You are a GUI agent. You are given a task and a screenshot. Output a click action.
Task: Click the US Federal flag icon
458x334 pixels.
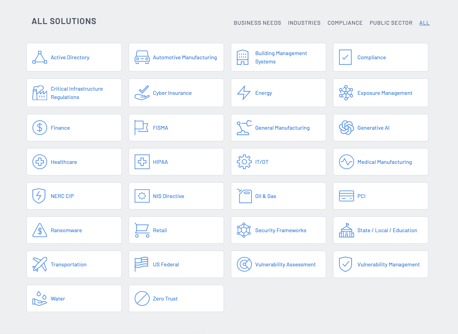click(142, 264)
